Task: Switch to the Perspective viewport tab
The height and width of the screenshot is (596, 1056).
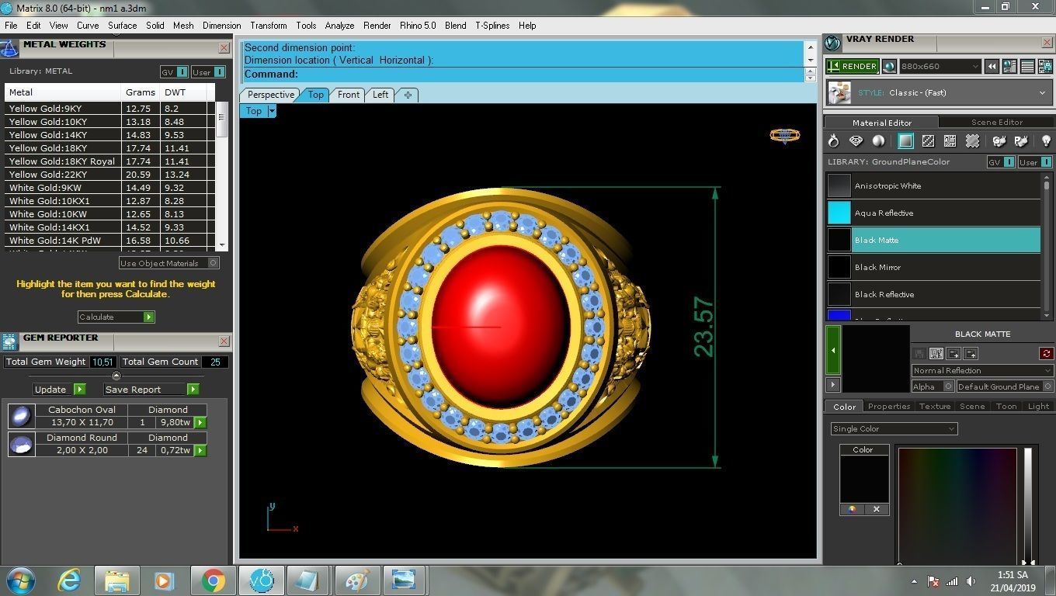Action: (270, 95)
